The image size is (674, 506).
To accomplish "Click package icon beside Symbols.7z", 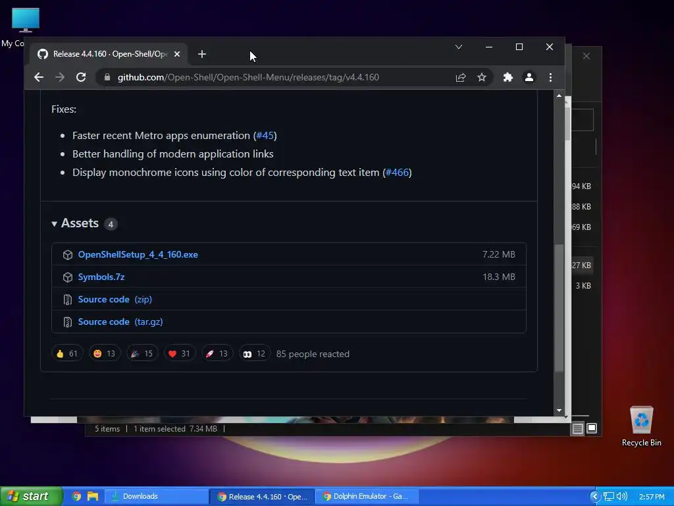I will click(68, 277).
